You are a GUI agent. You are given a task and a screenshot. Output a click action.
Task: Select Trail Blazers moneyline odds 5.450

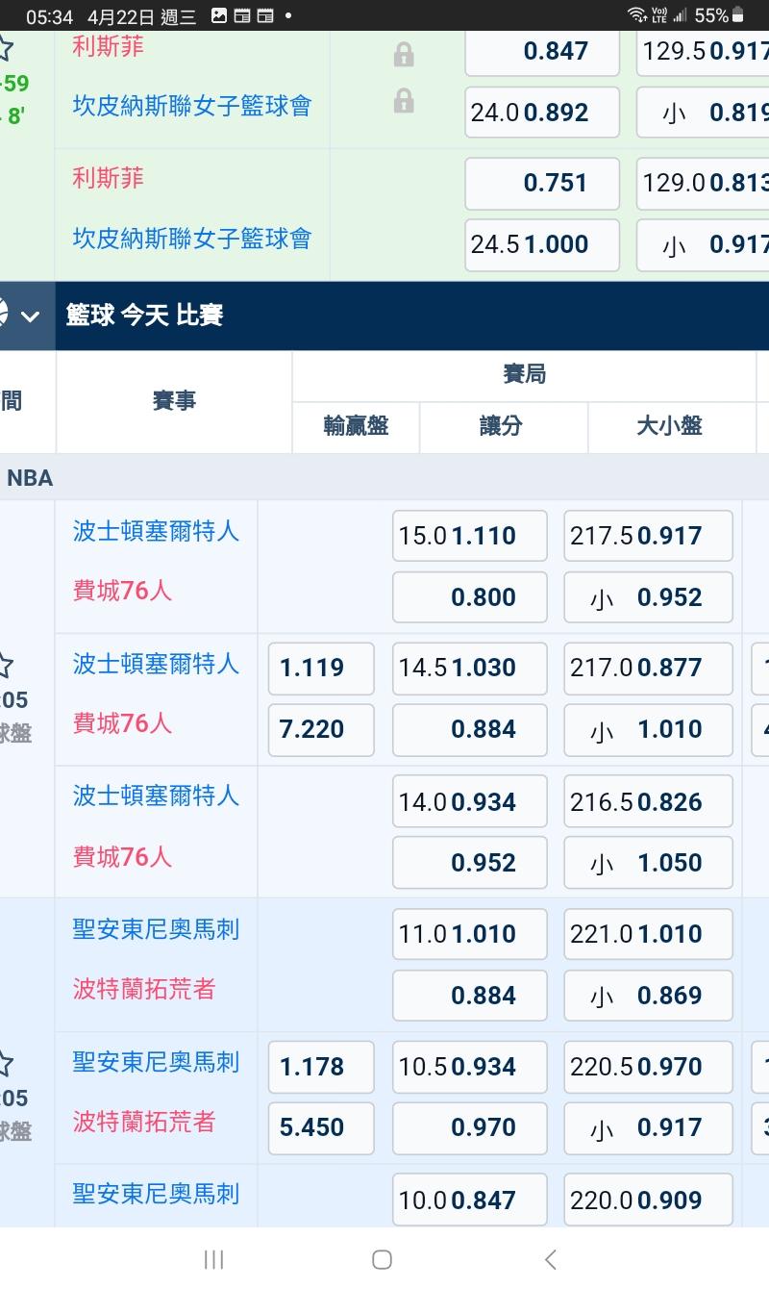321,1127
